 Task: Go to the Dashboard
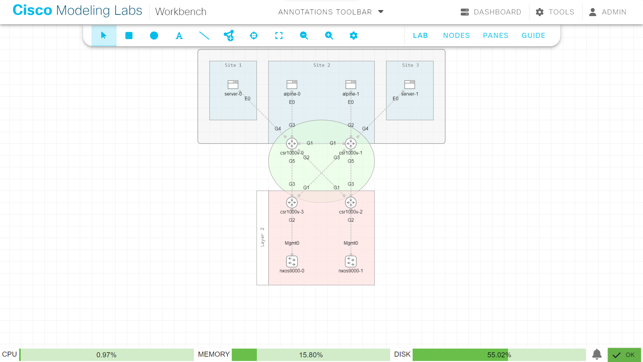tap(491, 12)
